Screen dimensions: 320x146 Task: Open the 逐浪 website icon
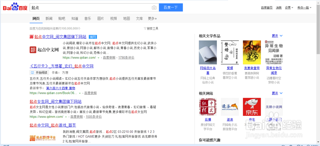point(230,107)
